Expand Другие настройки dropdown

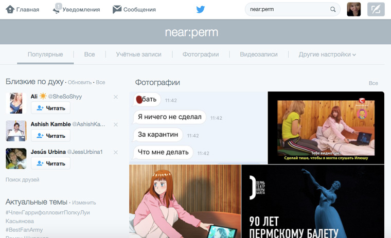coord(327,54)
